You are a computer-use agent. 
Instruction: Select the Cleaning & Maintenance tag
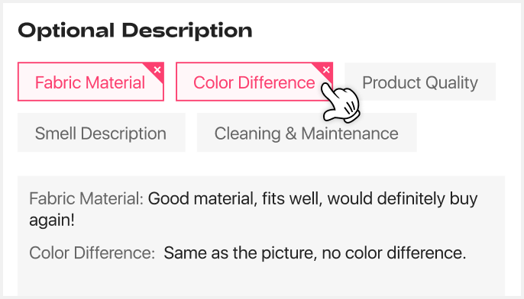(307, 133)
